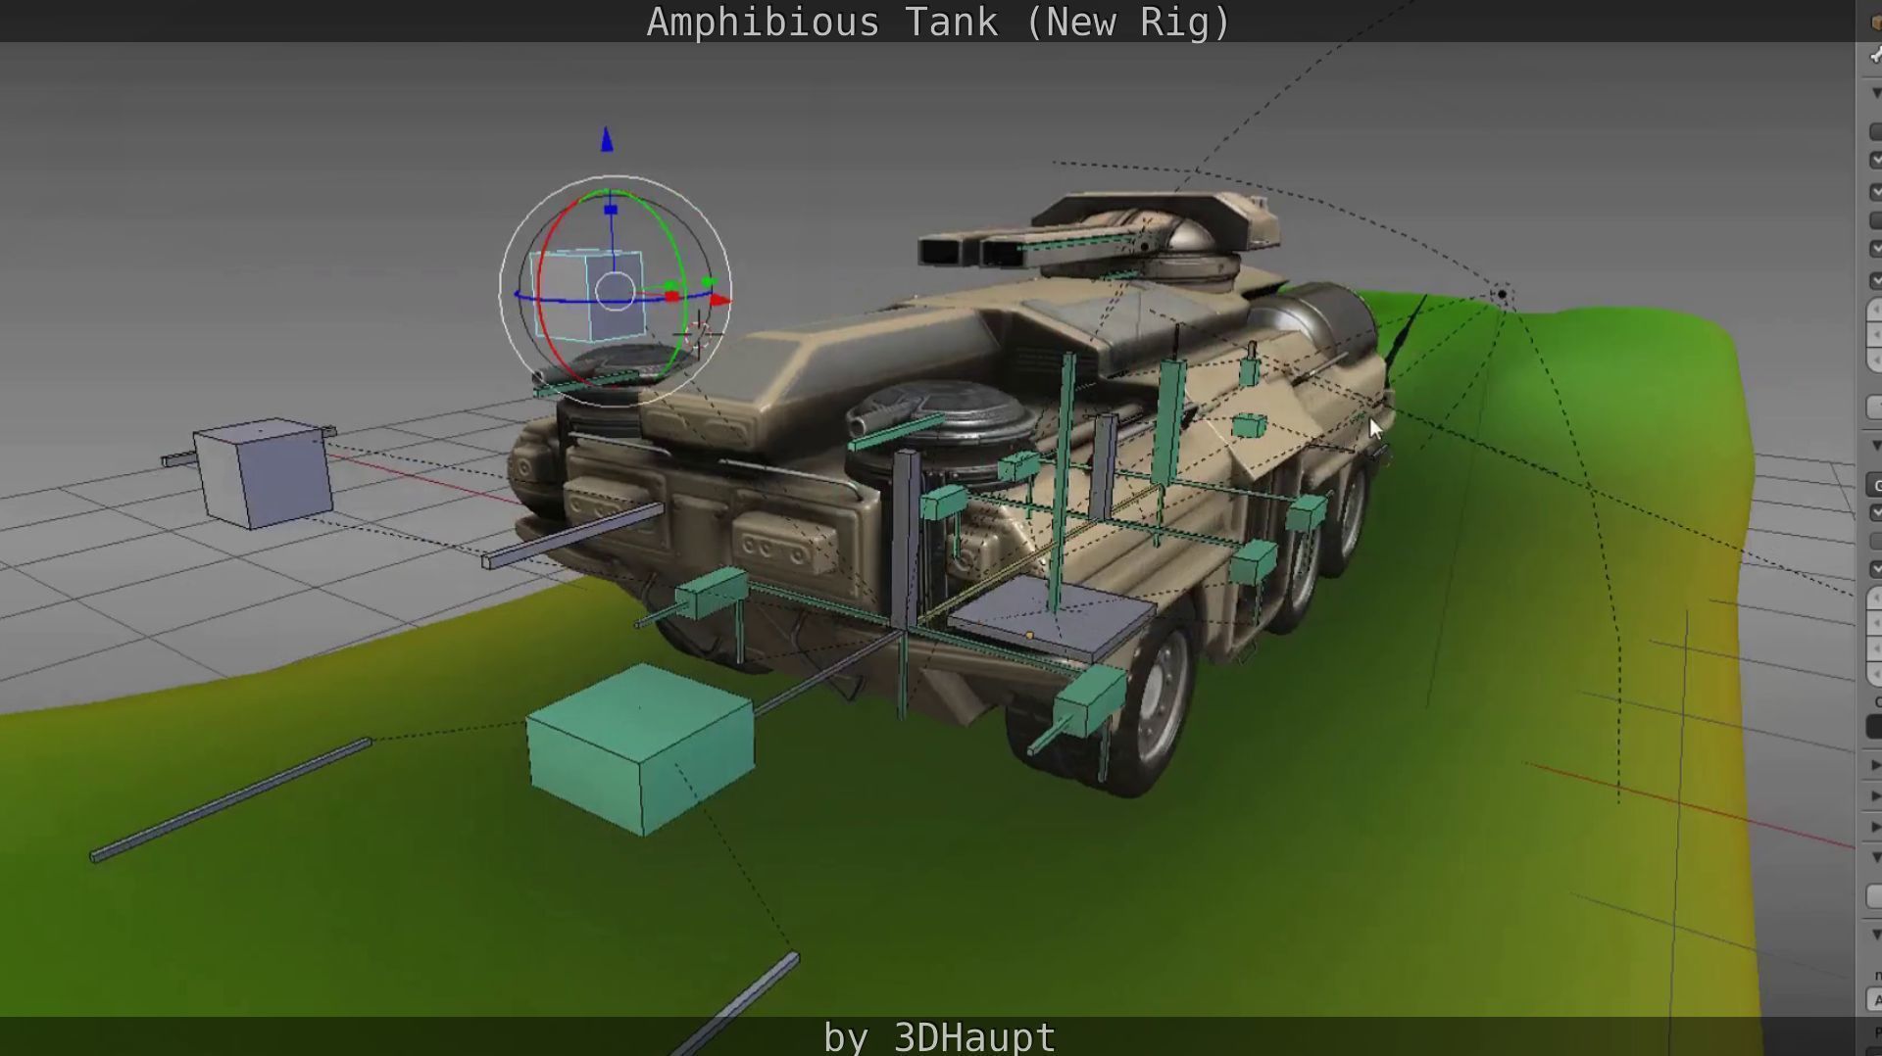Select the flat gray square bone by the rear wheel
Screen dimensions: 1882x1056
click(x=1052, y=618)
